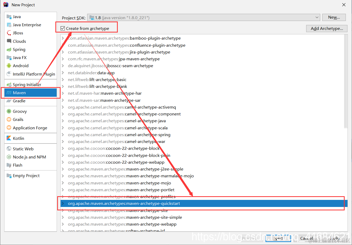Close the New Project dialog
Screen dimensions: 352x245
tap(344, 5)
